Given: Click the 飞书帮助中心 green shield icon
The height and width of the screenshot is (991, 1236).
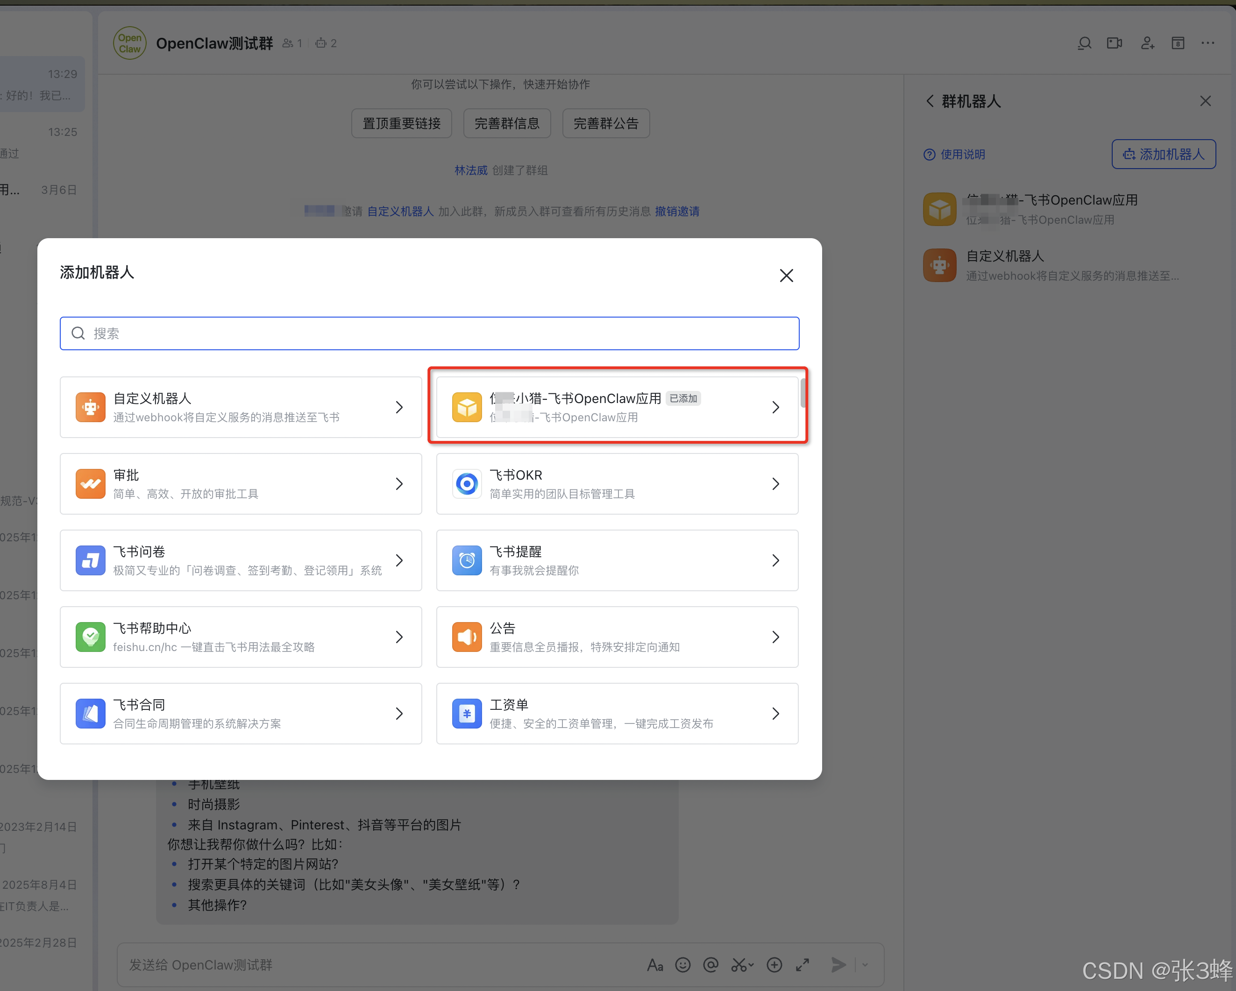Looking at the screenshot, I should 90,637.
